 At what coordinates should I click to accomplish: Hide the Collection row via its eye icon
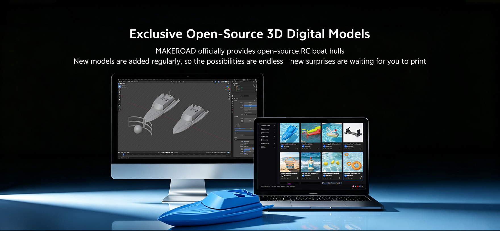pos(255,85)
